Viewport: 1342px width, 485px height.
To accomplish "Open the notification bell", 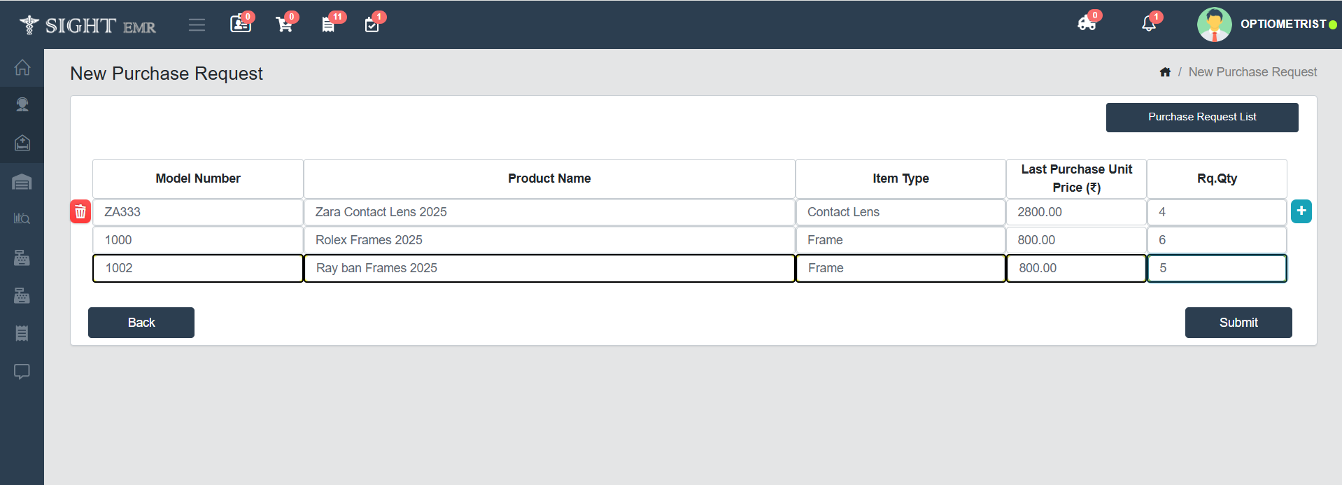I will coord(1148,24).
